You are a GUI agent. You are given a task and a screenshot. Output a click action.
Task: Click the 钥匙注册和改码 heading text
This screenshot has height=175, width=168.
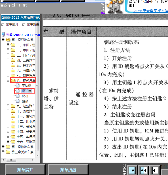122,42
